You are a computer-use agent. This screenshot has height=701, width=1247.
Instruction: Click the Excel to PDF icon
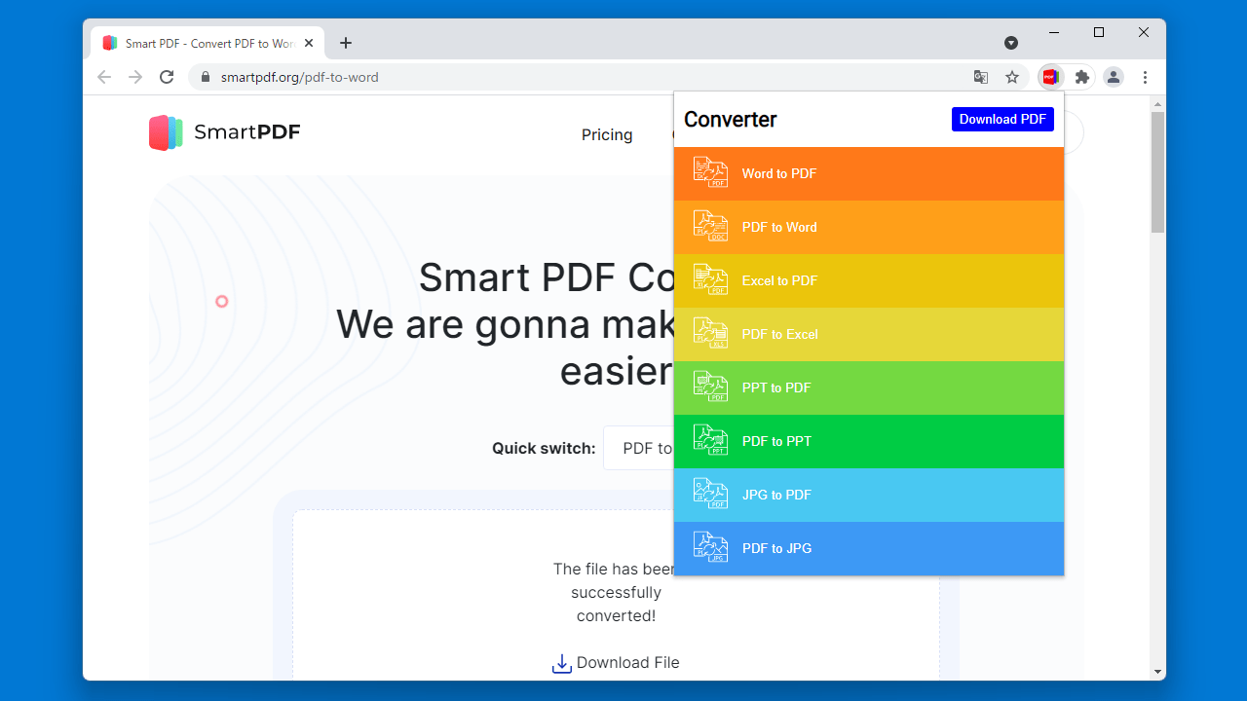point(710,279)
